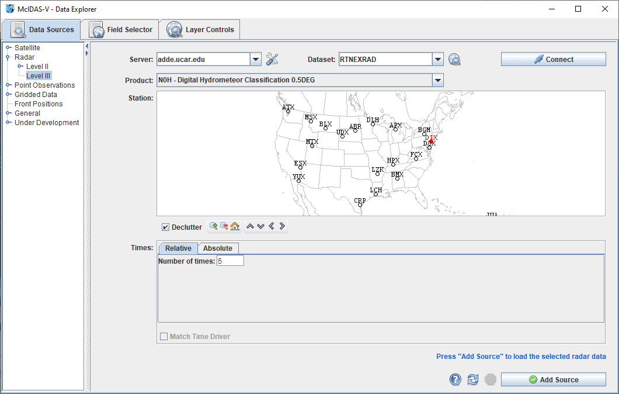The height and width of the screenshot is (394, 619).
Task: Open the help icon
Action: 455,379
